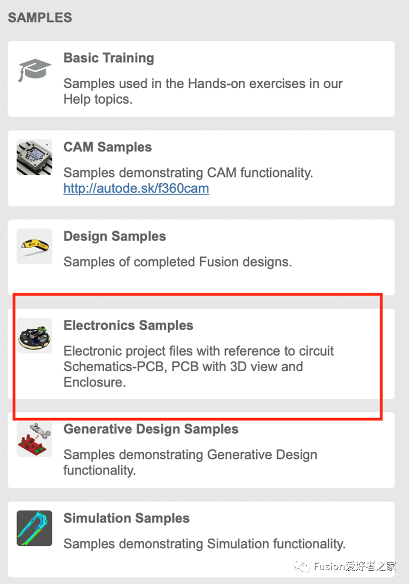Open the autode.sk/f360cam link
The width and height of the screenshot is (409, 584).
(x=136, y=188)
